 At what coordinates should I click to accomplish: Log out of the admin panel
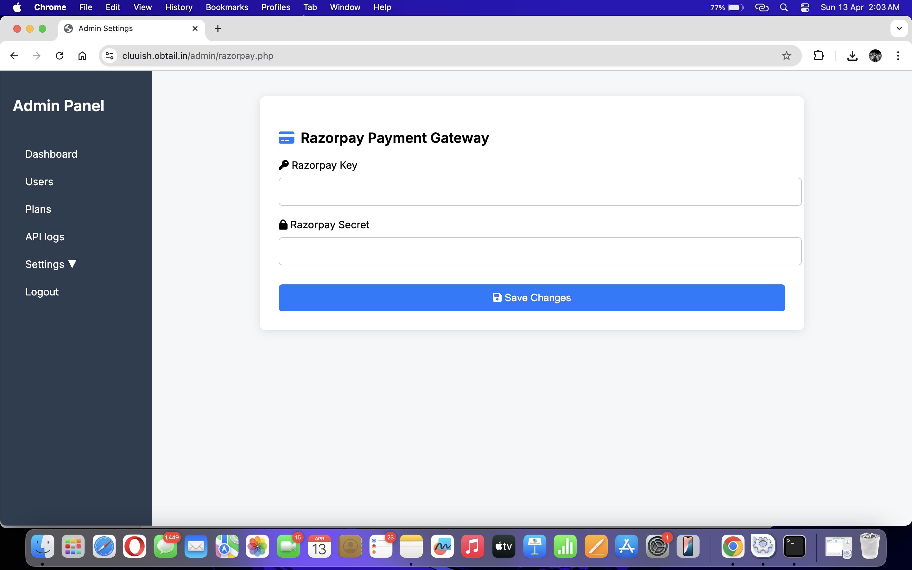click(x=42, y=292)
